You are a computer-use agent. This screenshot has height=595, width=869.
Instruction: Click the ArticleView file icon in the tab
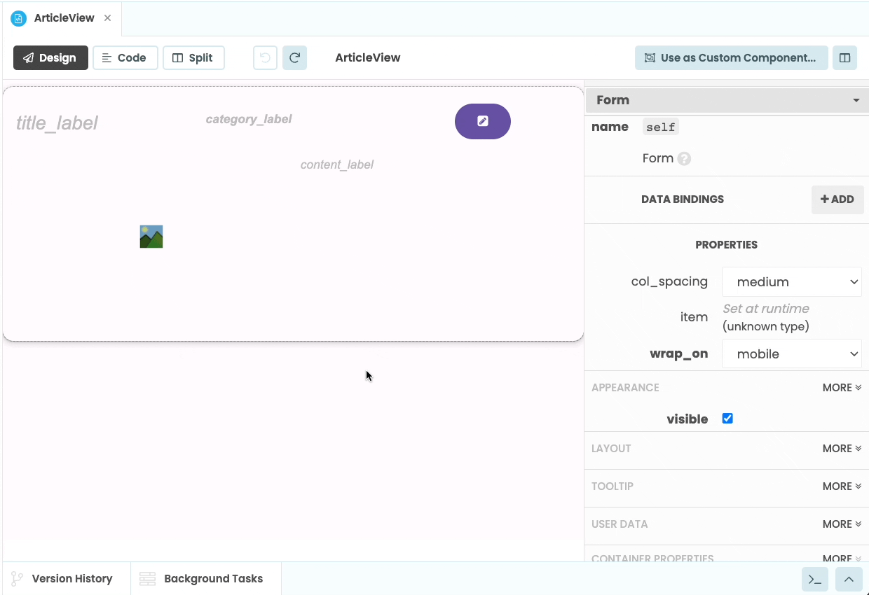[x=18, y=18]
